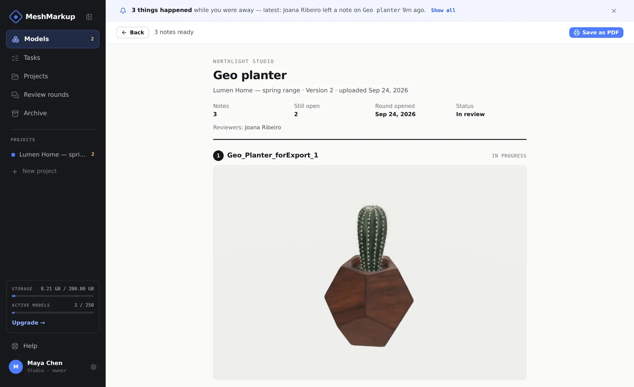Open the Geo planter model preview

[369, 273]
